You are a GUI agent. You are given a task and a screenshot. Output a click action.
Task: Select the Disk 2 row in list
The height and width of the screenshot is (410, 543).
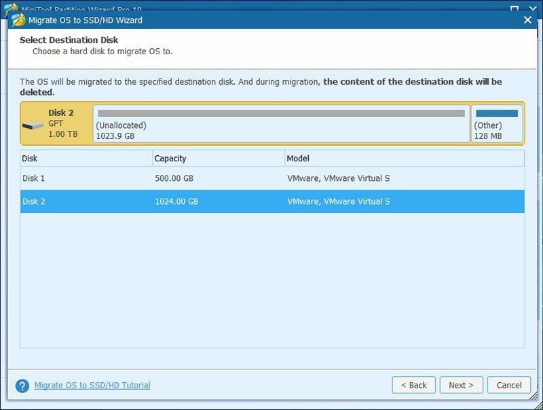pos(272,201)
